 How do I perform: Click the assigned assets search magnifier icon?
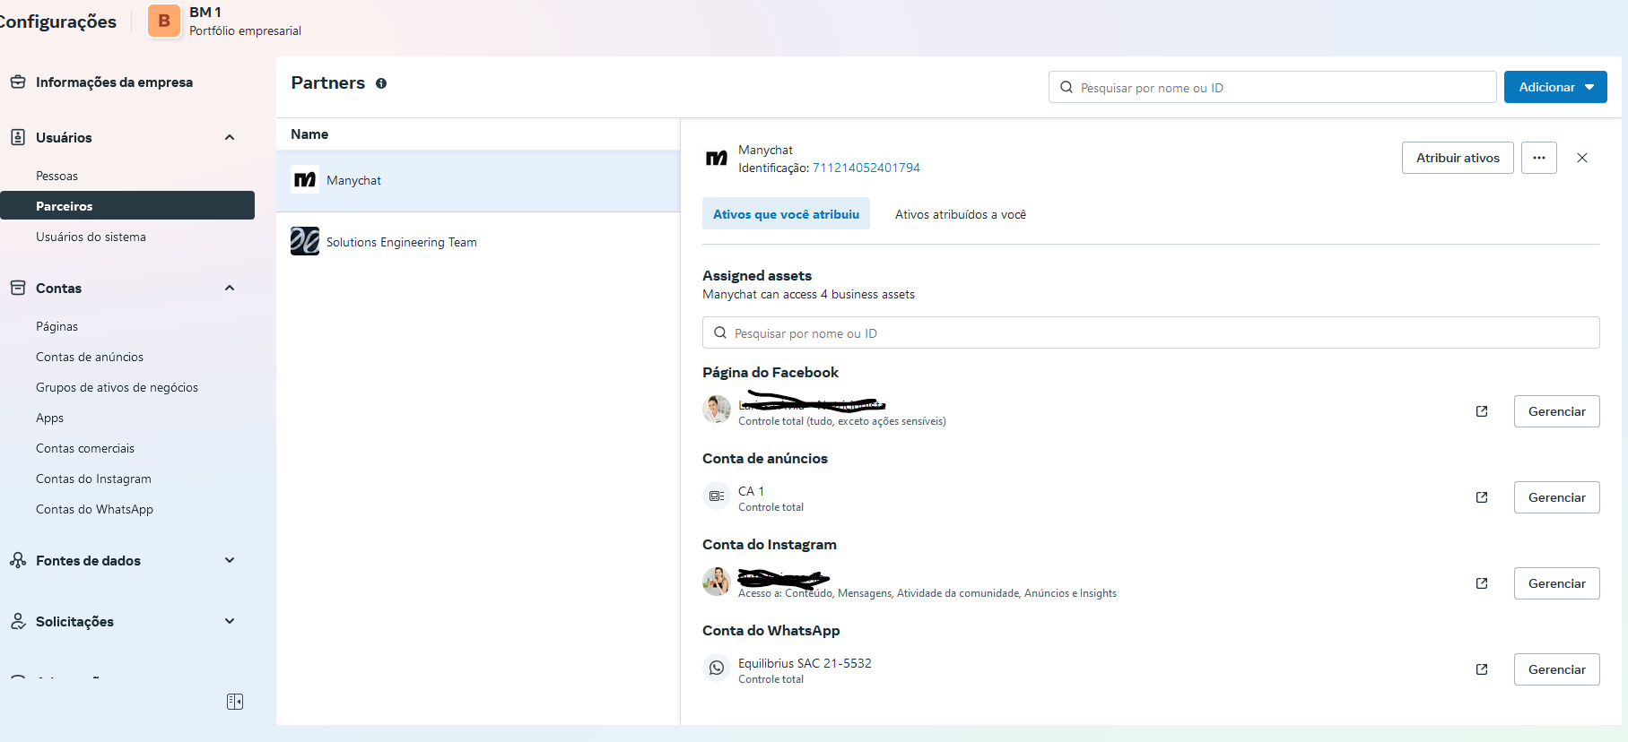720,332
